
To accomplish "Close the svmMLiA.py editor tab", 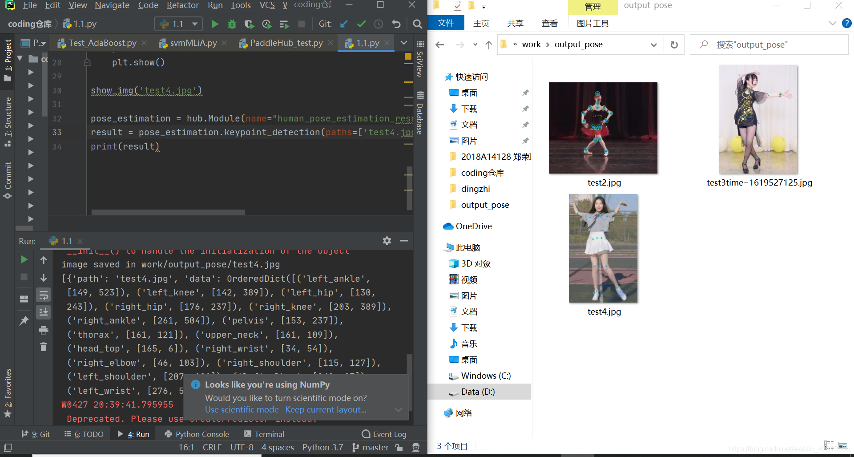I will pyautogui.click(x=224, y=43).
